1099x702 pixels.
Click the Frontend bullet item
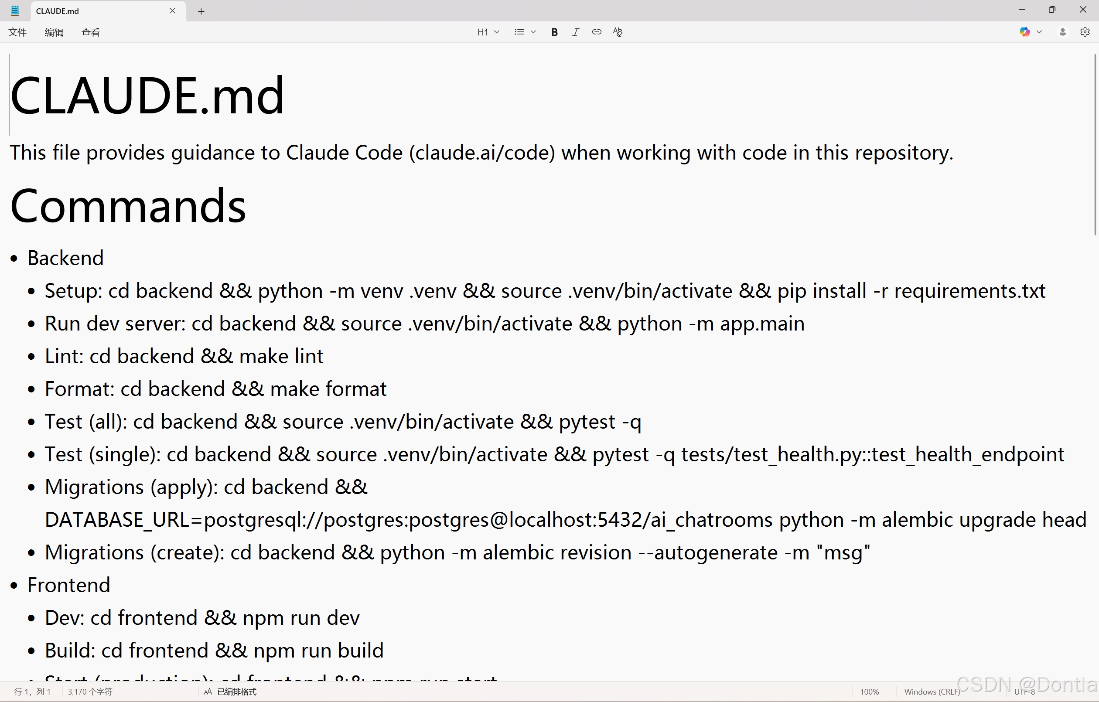click(68, 585)
